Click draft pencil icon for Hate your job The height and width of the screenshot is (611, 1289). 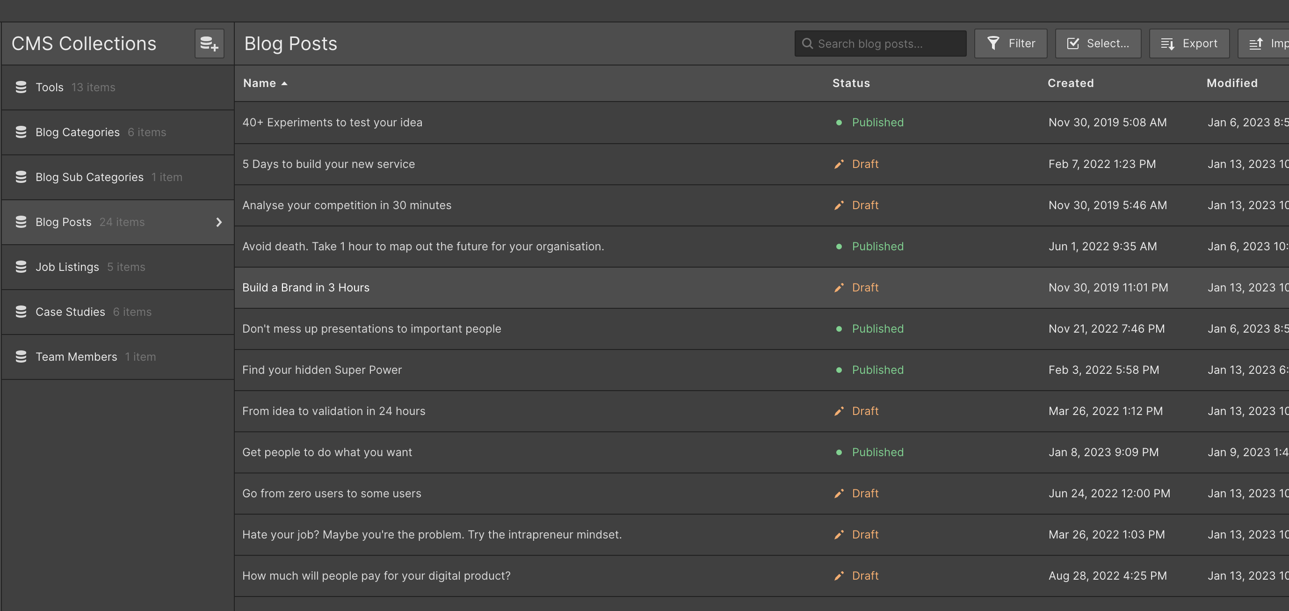(x=839, y=534)
